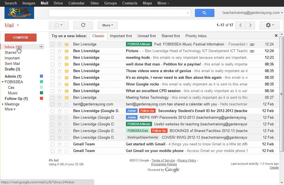Click the blue search button
The width and height of the screenshot is (284, 185).
click(204, 13)
